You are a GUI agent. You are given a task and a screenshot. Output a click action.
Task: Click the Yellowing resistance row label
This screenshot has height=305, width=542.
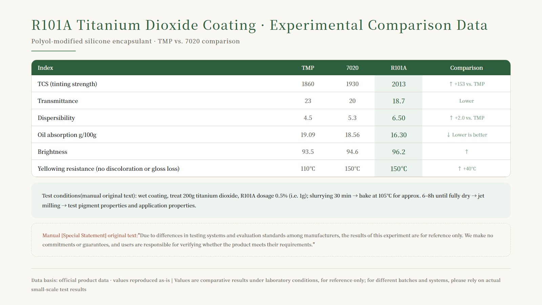108,169
